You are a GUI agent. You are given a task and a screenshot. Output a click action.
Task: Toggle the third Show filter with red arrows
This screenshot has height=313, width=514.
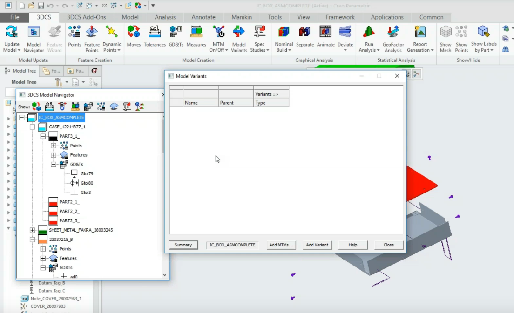(x=62, y=107)
